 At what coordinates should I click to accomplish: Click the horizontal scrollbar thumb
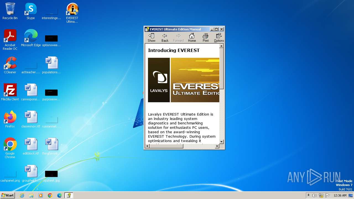tap(166, 146)
